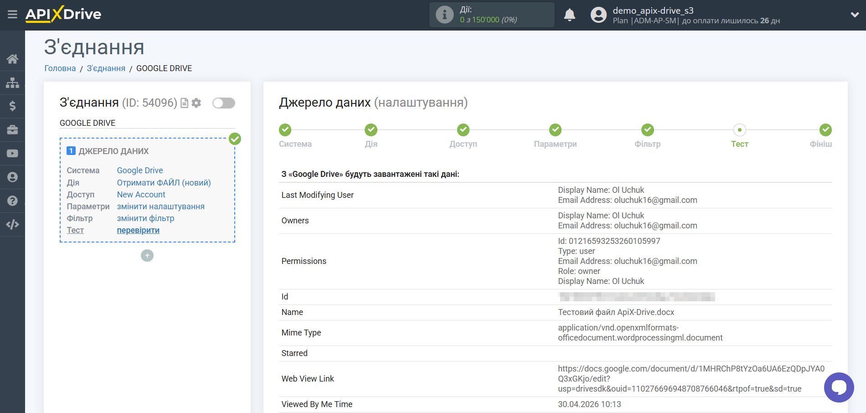Open the connections sitemap icon in sidebar
Image resolution: width=866 pixels, height=413 pixels.
12,83
